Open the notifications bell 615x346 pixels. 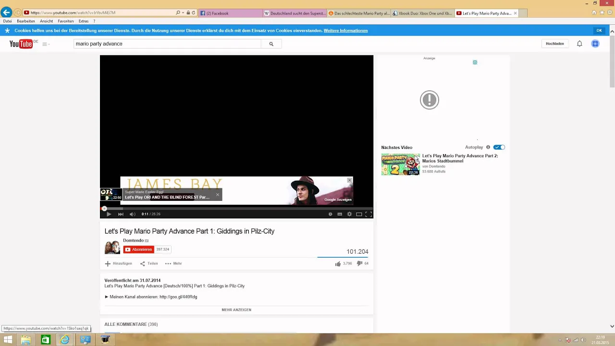tap(579, 44)
